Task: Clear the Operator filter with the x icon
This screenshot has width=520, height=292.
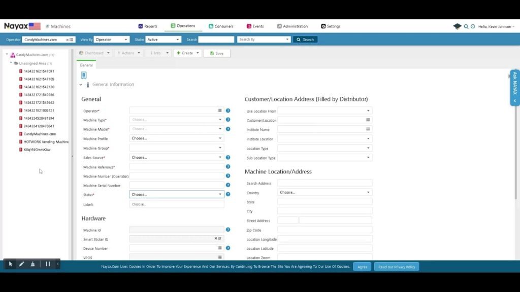Action: [x=68, y=40]
